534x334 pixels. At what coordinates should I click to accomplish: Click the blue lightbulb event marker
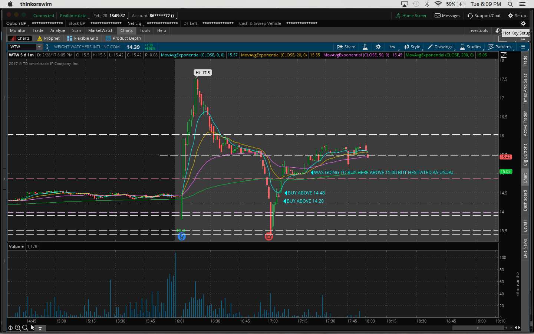pyautogui.click(x=182, y=236)
